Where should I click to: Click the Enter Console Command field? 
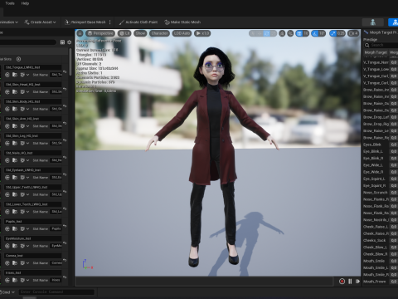[x=56, y=292]
